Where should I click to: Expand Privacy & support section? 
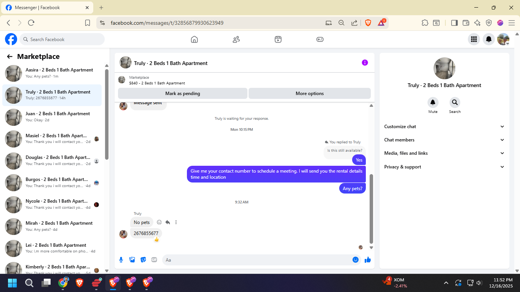[x=444, y=167]
